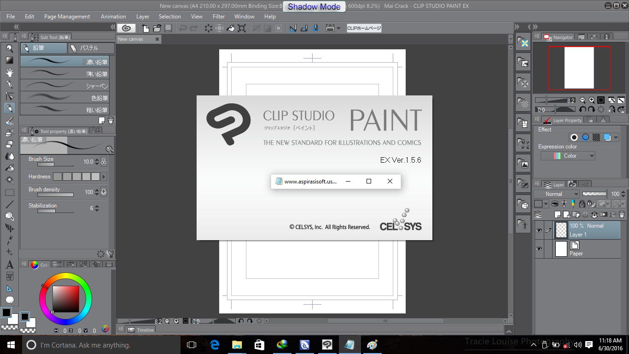Adjust the Layer opacity slider
Image resolution: width=629 pixels, height=354 pixels.
coord(594,194)
